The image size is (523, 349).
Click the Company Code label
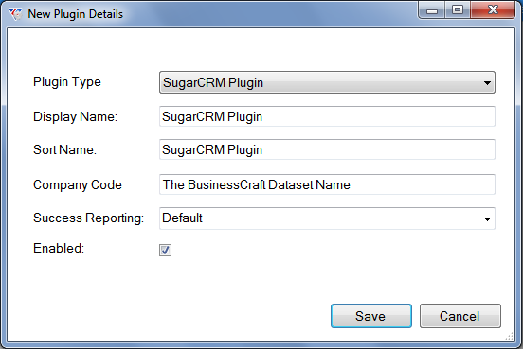[x=78, y=184]
